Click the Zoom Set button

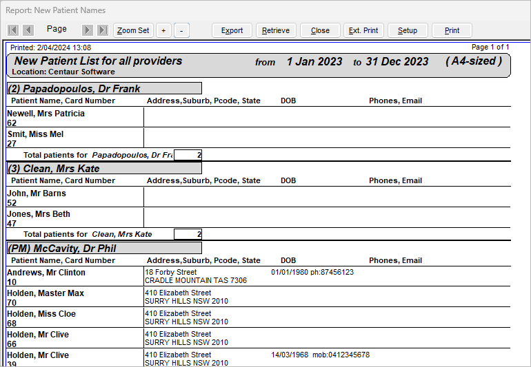[x=133, y=30]
